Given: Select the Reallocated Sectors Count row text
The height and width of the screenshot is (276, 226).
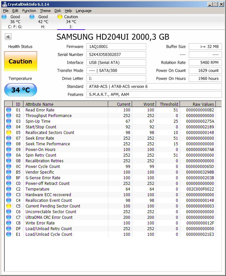Looking at the screenshot, I should [50, 133].
